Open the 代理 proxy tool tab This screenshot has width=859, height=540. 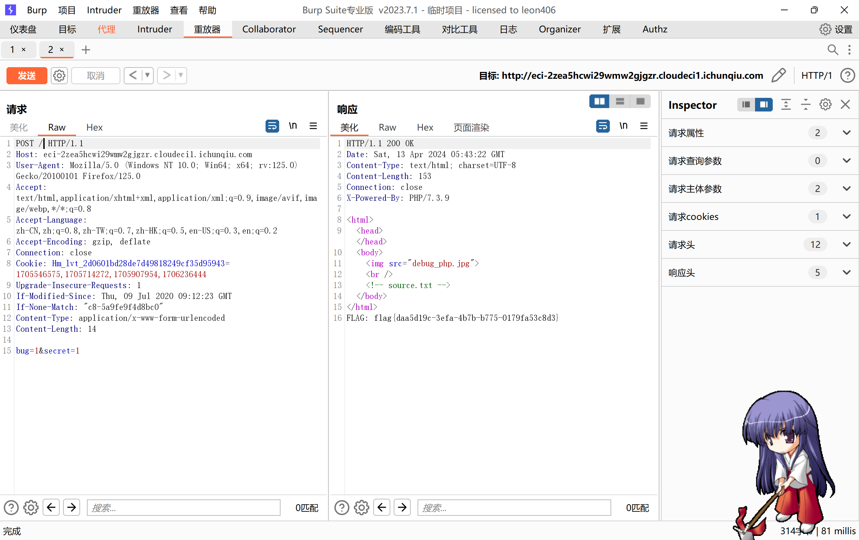tap(106, 29)
